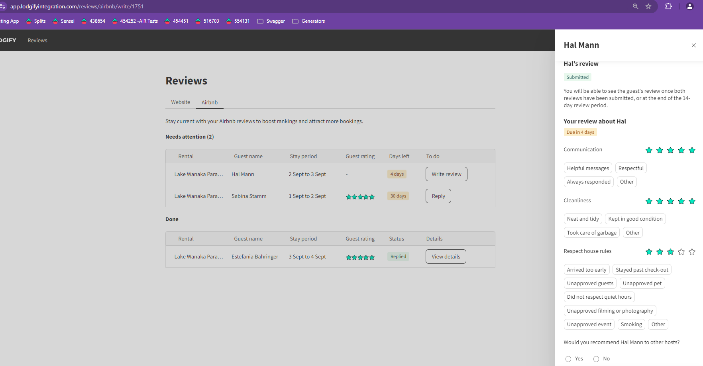This screenshot has height=366, width=703.
Task: Toggle the Took care of garbage tag
Action: [x=592, y=233]
